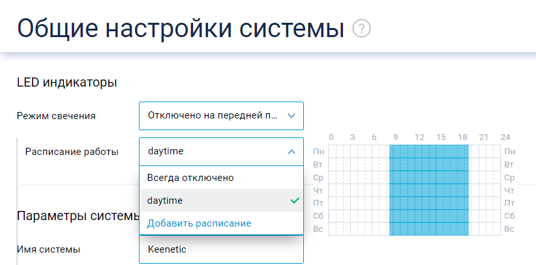Screen dimensions: 536x265
Task: Click the hour 24 label on schedule
Action: click(505, 137)
